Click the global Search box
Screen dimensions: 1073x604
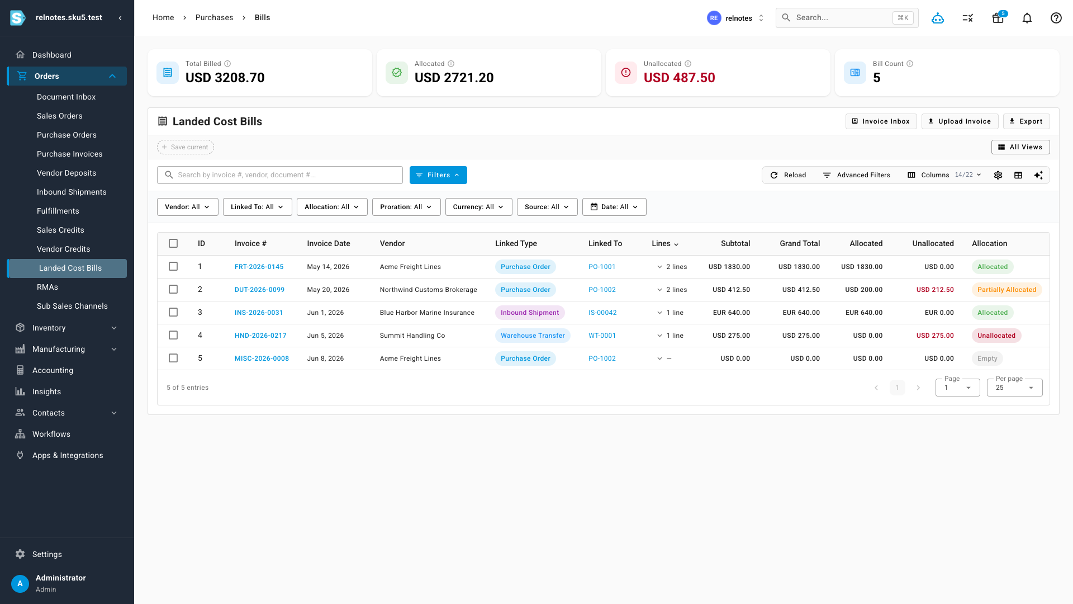tap(847, 18)
